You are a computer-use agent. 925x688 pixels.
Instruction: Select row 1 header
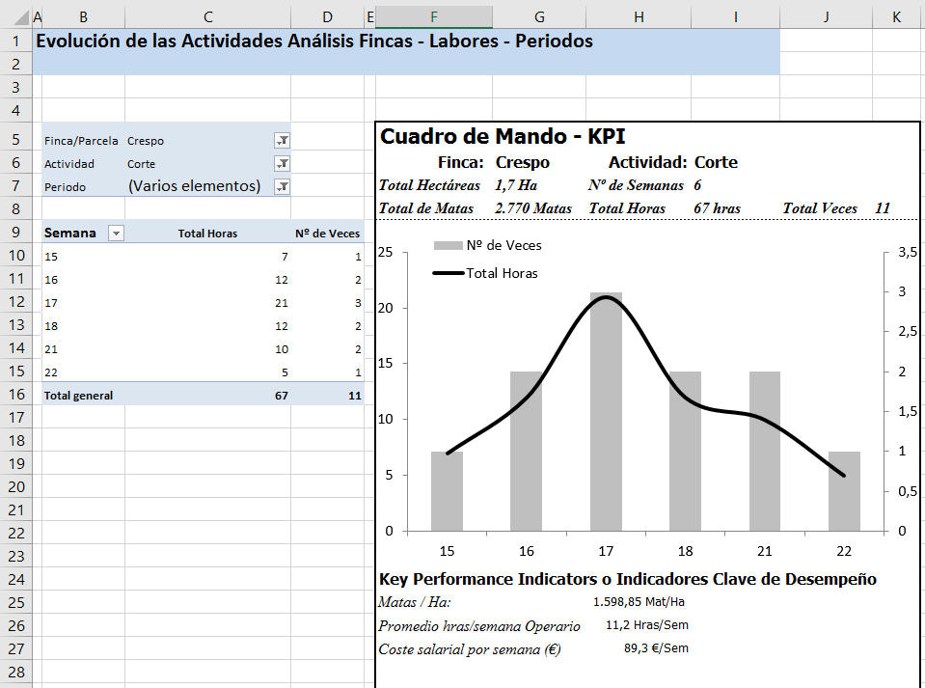15,41
